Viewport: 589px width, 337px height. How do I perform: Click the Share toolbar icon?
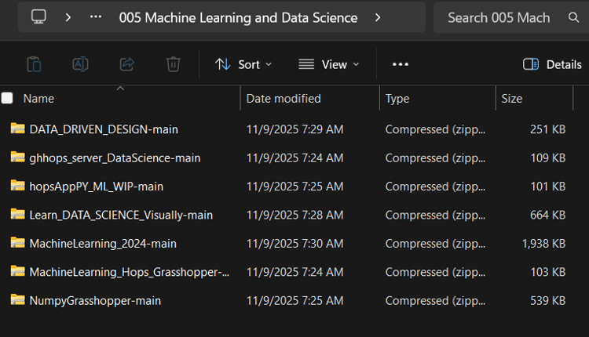click(126, 64)
